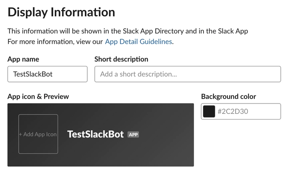Open the App Detail Guidelines link
Viewport: 288px width, 171px height.
138,42
